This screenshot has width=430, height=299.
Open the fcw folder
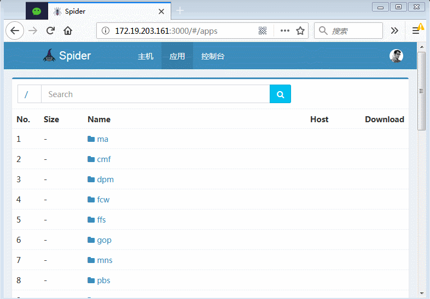[x=103, y=200]
